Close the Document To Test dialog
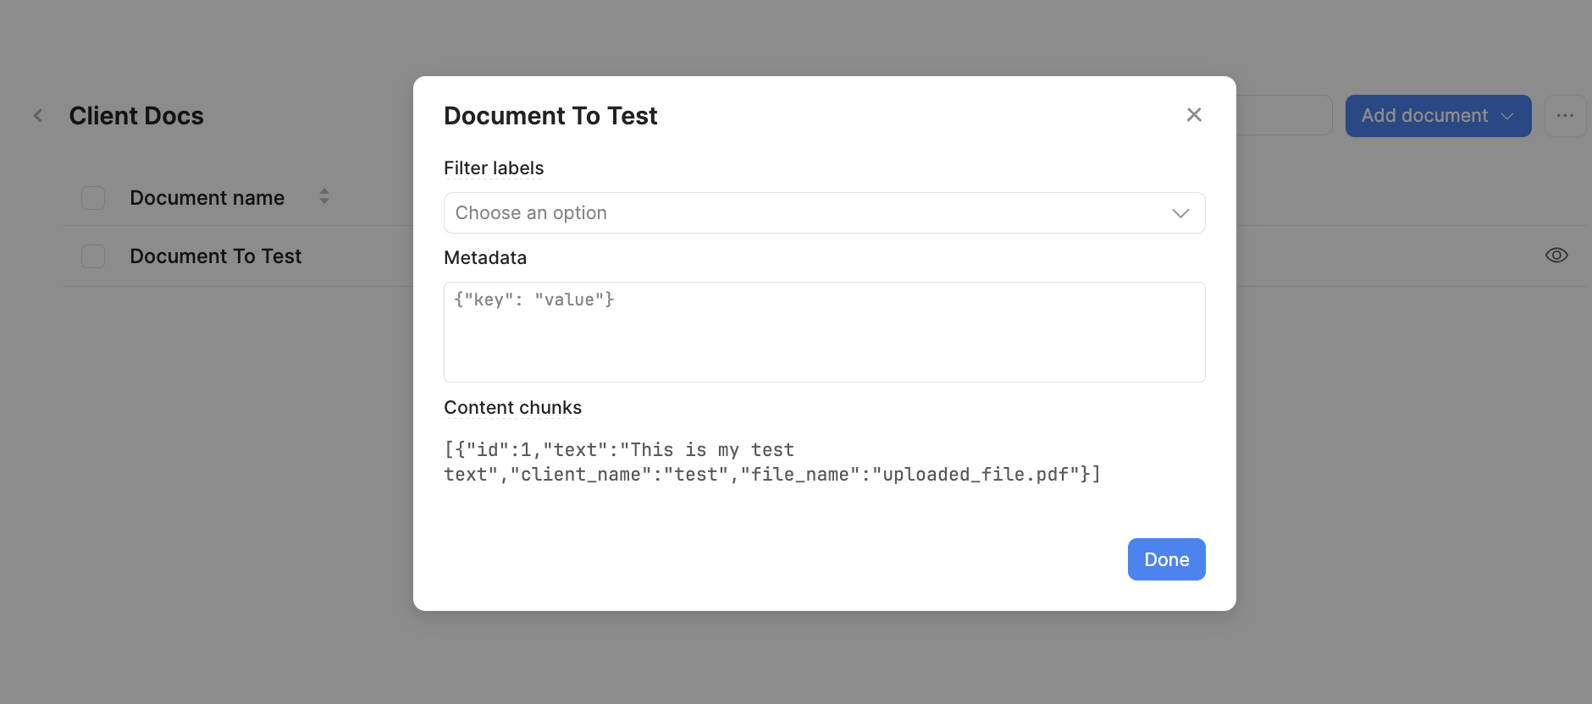 coord(1194,115)
